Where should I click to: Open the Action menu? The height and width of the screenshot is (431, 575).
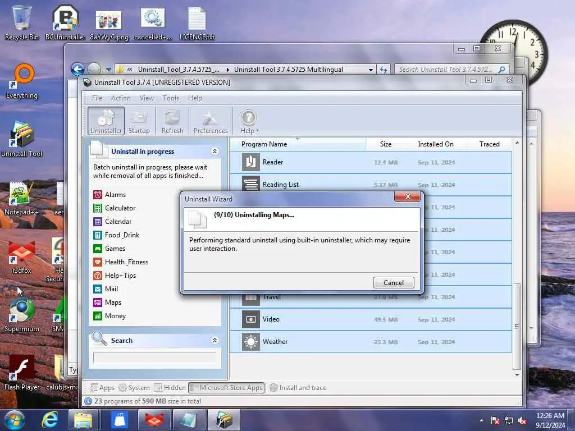[121, 98]
